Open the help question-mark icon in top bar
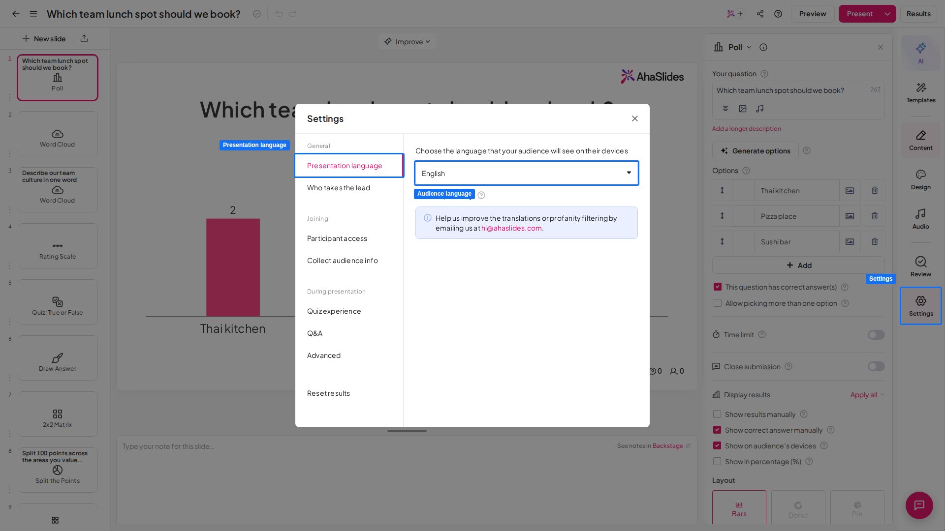 tap(778, 14)
